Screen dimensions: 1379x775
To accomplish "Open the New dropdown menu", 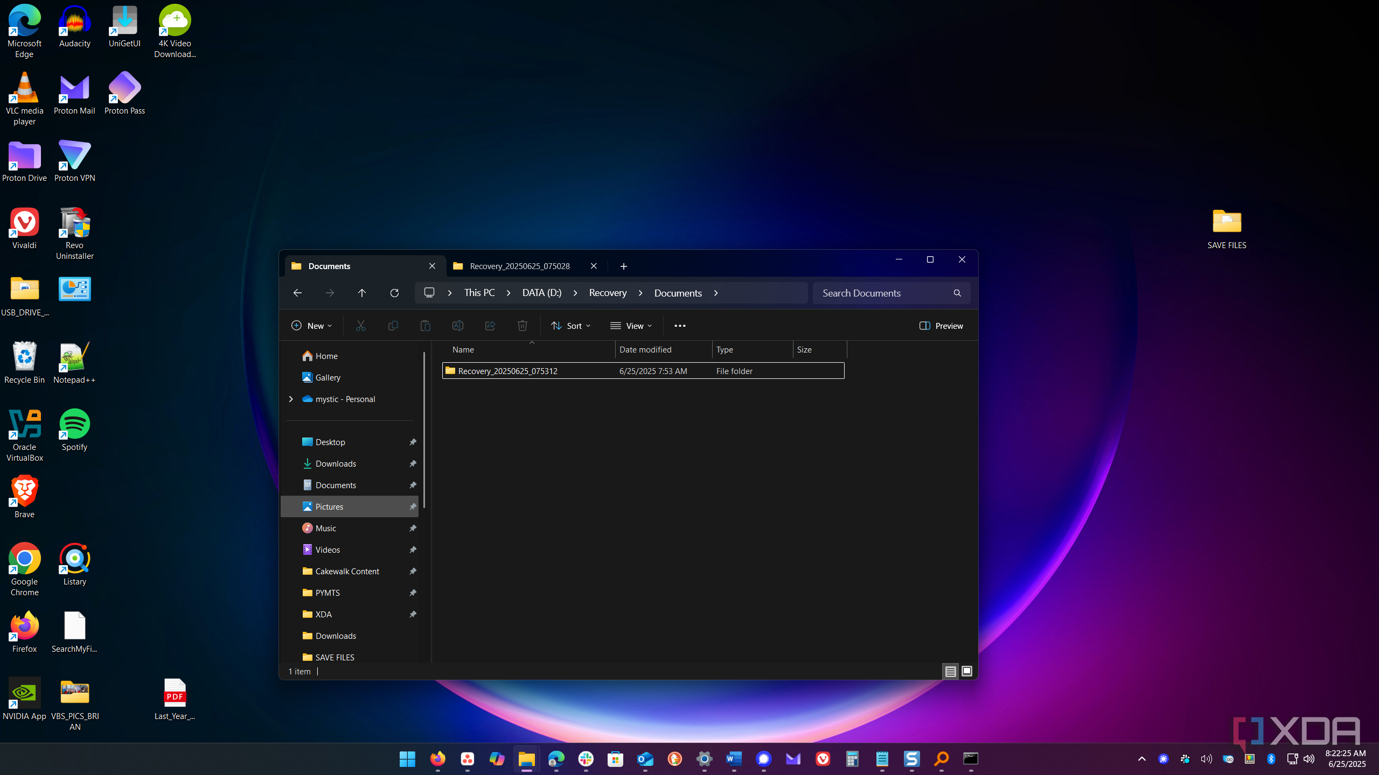I will [311, 326].
